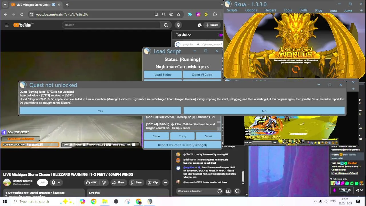Open the Copilot taskbar icon
This screenshot has width=366, height=206.
point(82,201)
